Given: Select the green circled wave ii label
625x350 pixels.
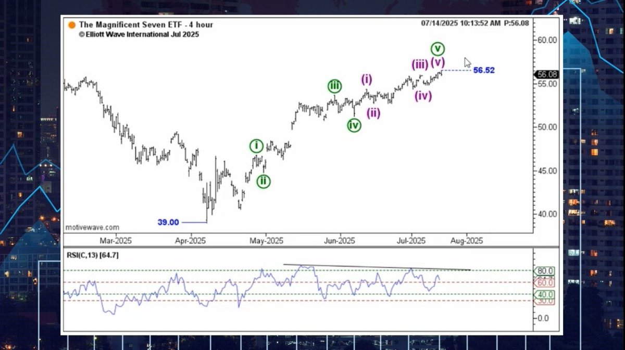Looking at the screenshot, I should (x=264, y=181).
